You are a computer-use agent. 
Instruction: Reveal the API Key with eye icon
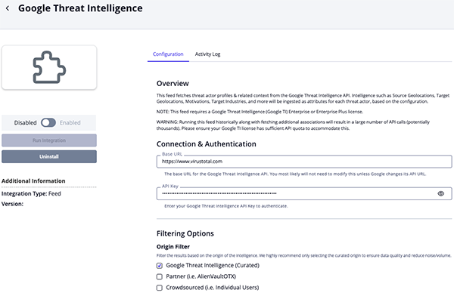(440, 193)
